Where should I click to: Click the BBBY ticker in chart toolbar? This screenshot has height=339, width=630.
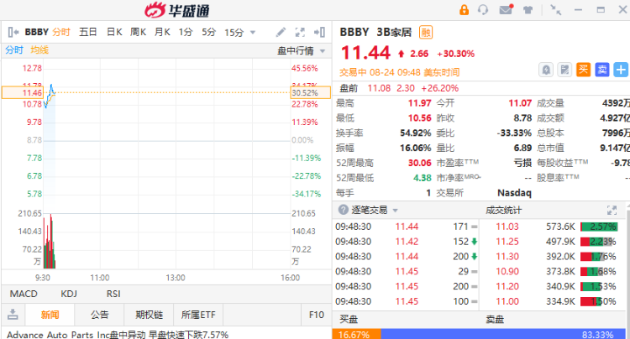click(x=37, y=32)
